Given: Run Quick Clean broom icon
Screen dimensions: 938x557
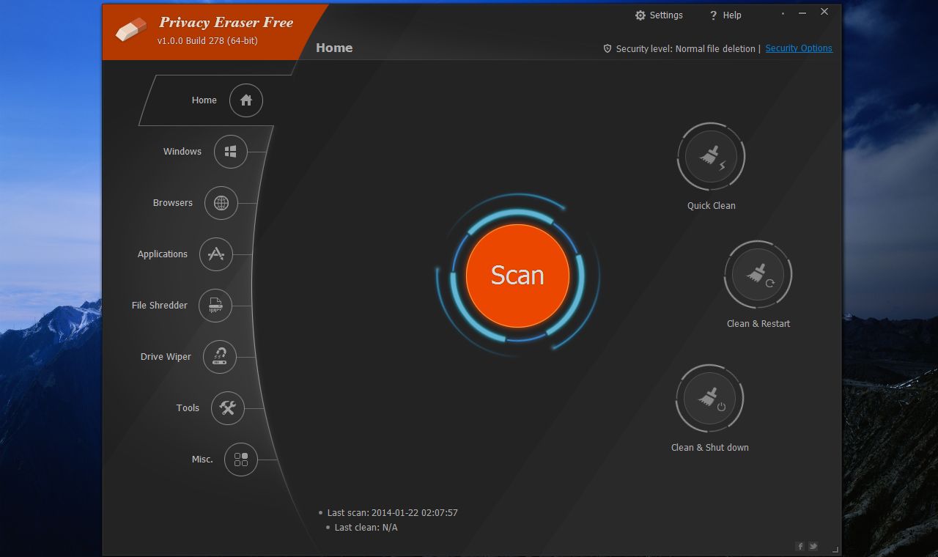Looking at the screenshot, I should [x=711, y=156].
